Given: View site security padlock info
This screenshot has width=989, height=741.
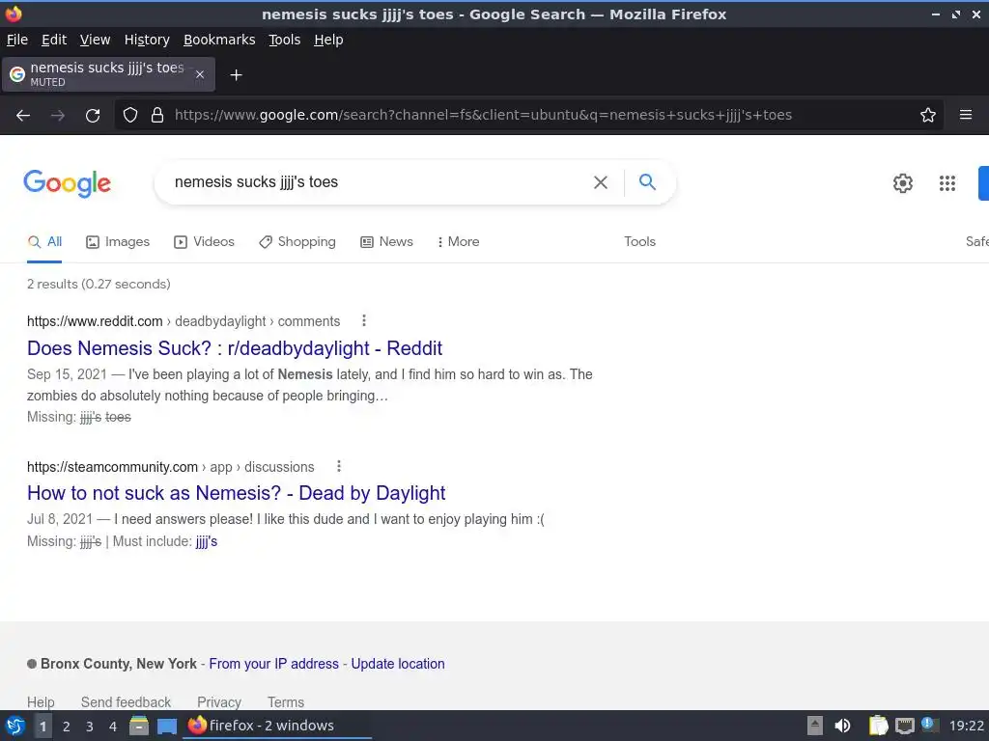Looking at the screenshot, I should (x=157, y=116).
